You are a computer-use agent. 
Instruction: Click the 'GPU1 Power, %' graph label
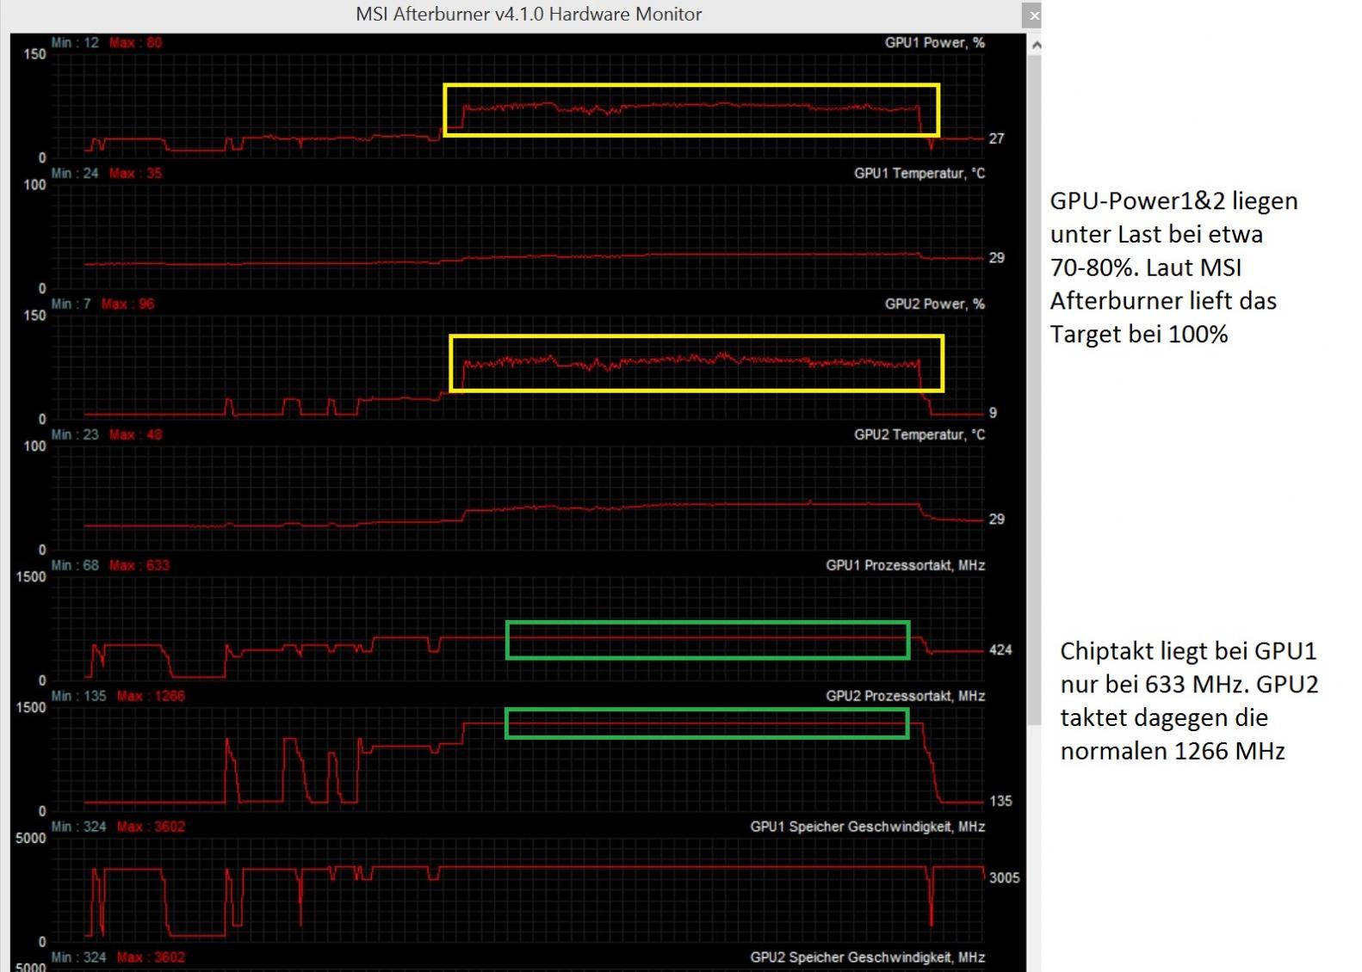(934, 42)
